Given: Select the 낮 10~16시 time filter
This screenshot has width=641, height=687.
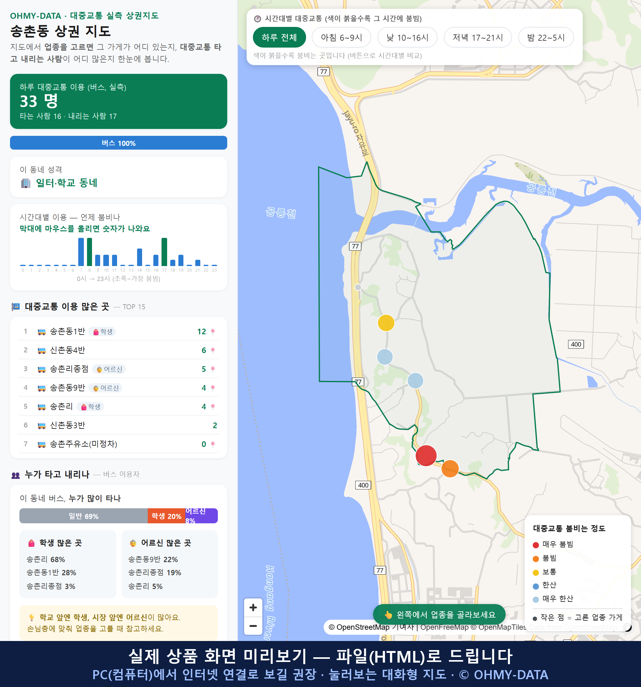Looking at the screenshot, I should coord(408,37).
